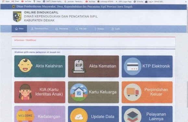Screen dimensions: 188x122
Task: Open the Apps grid bookmark
Action: coord(6,1)
